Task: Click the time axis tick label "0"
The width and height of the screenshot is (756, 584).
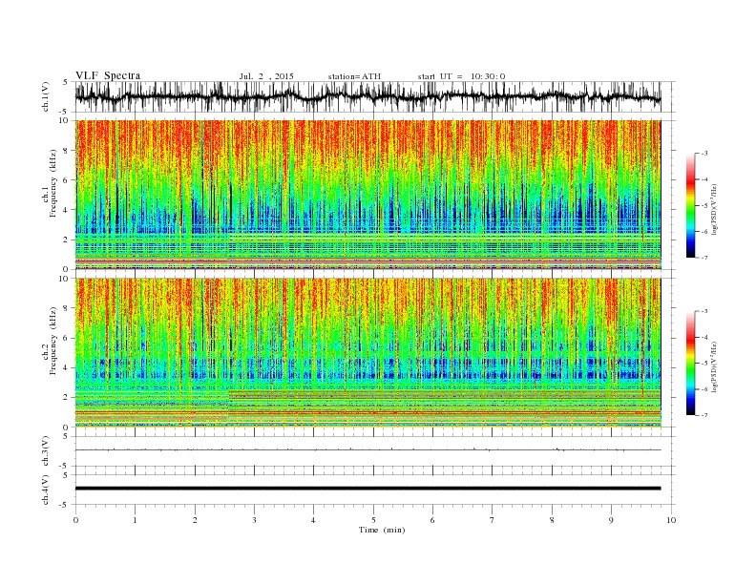Action: (x=75, y=520)
